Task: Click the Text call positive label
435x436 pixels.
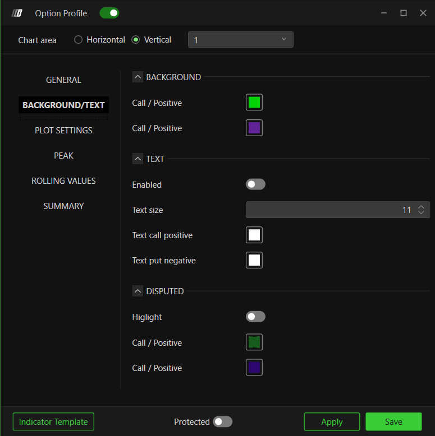Action: pyautogui.click(x=162, y=235)
